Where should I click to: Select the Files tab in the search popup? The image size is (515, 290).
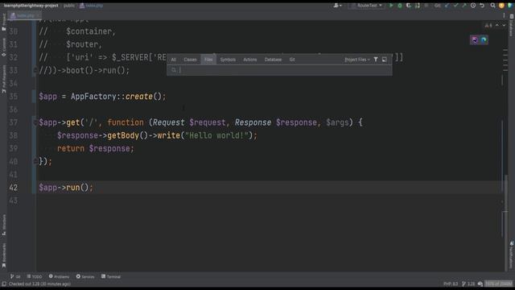[x=208, y=60]
